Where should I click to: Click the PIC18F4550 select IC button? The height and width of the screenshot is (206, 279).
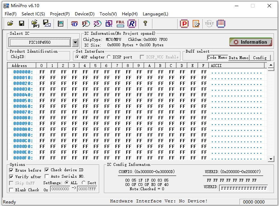click(x=40, y=42)
